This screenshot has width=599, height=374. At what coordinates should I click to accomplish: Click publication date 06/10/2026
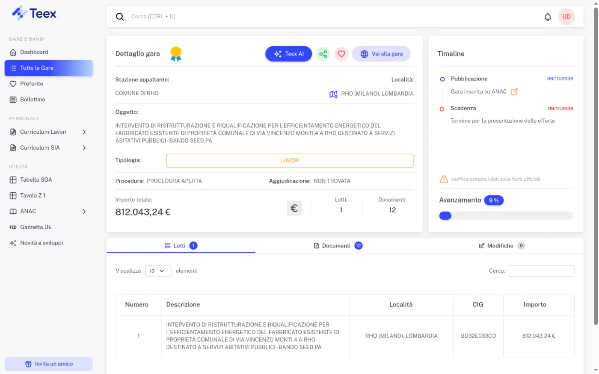click(560, 79)
